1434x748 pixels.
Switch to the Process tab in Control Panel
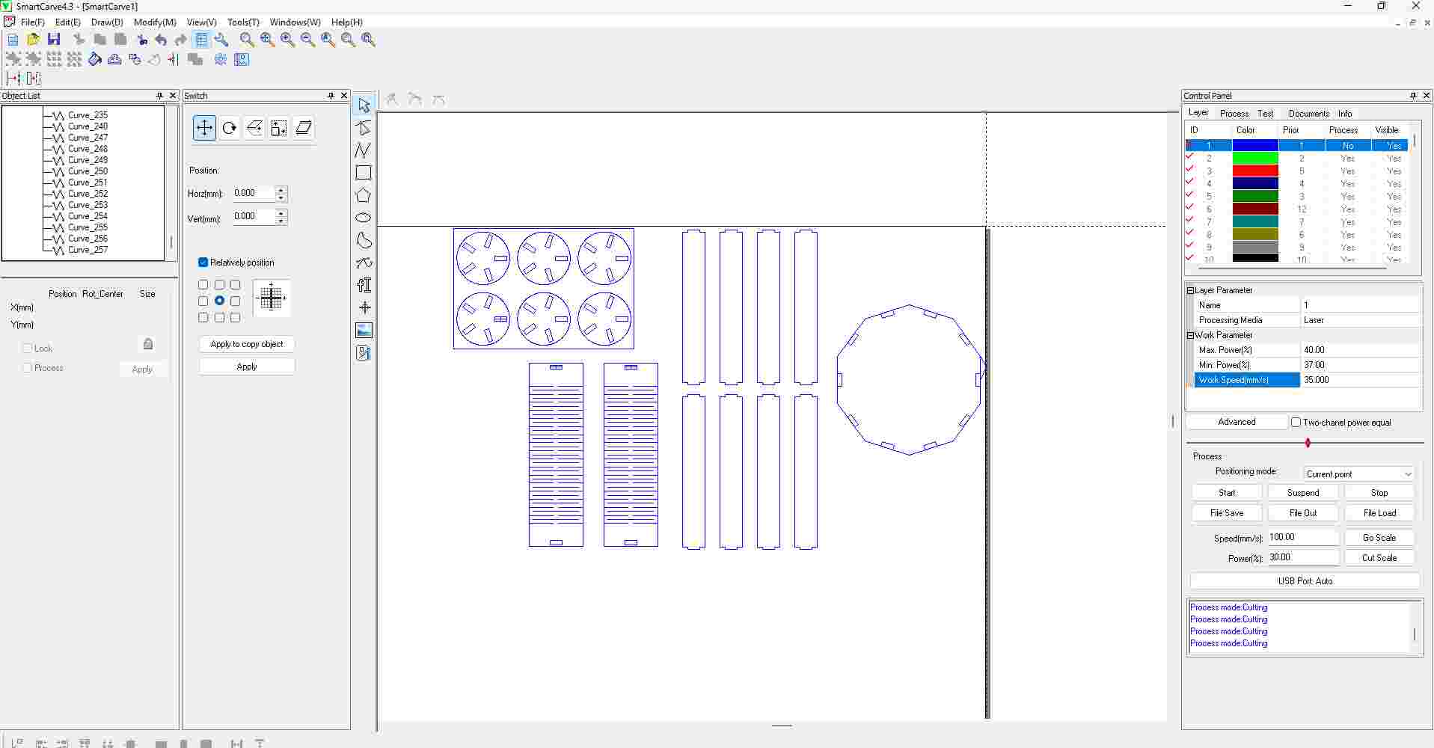(1234, 114)
